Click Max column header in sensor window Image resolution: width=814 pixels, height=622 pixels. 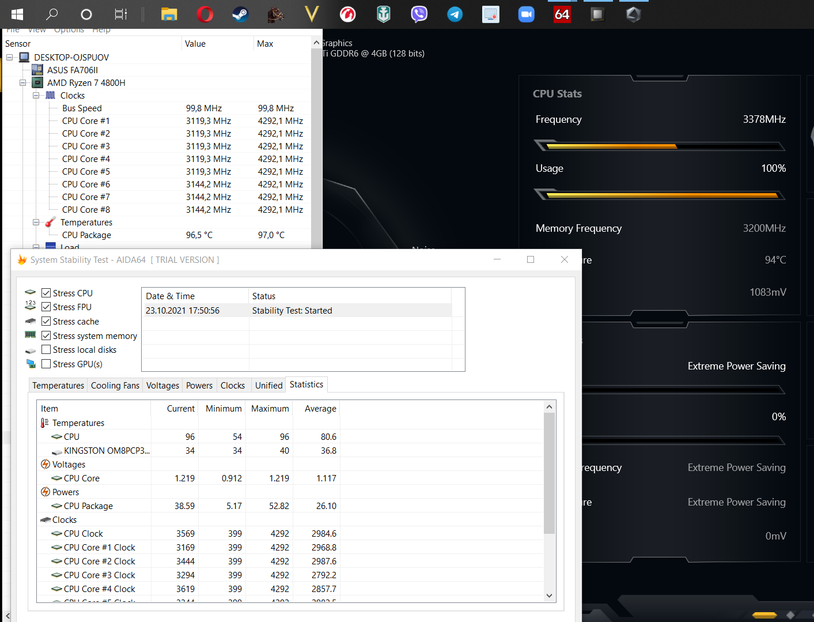282,44
